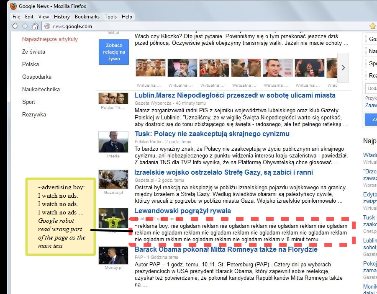Open the Help menu
Screen dimensions: 377x294
pos(127,17)
